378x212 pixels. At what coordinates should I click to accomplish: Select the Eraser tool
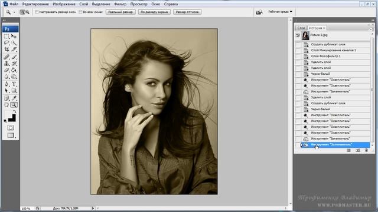click(x=6, y=70)
